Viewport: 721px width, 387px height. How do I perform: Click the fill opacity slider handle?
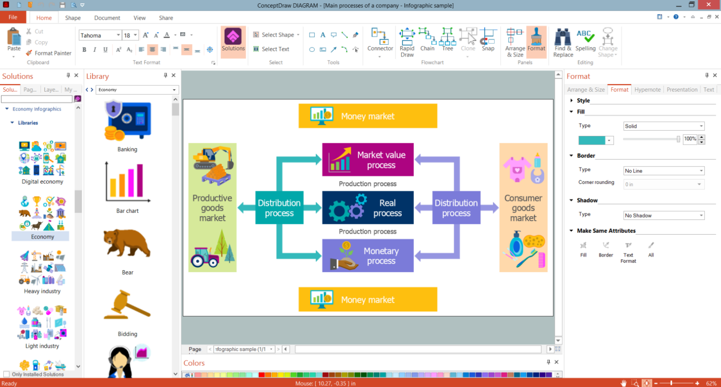point(679,139)
